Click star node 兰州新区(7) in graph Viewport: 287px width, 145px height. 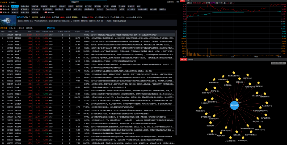(205, 100)
